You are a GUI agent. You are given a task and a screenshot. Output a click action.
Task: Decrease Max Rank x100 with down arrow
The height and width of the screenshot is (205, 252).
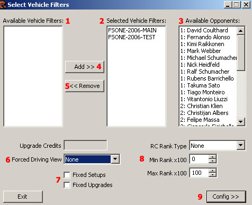point(212,175)
